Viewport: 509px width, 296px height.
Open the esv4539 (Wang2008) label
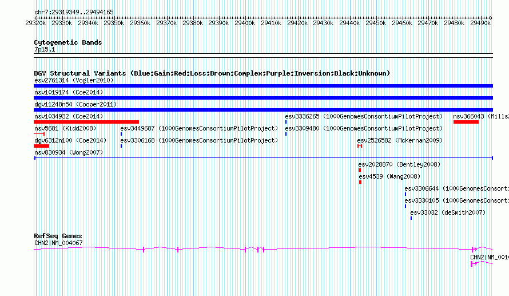pyautogui.click(x=389, y=176)
